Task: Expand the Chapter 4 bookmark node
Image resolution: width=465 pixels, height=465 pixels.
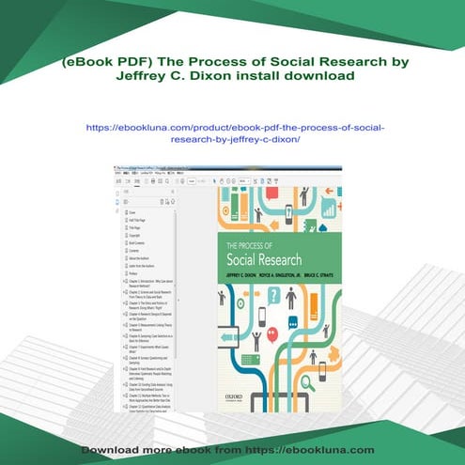Action: point(124,314)
